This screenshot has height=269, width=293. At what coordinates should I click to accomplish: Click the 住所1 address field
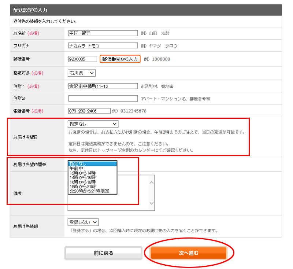(103, 86)
